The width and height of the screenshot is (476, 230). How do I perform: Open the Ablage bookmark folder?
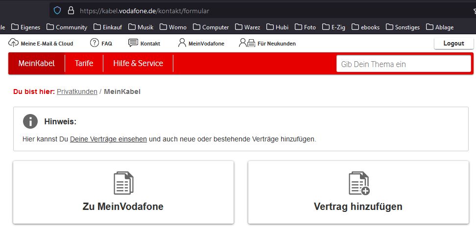pos(440,27)
